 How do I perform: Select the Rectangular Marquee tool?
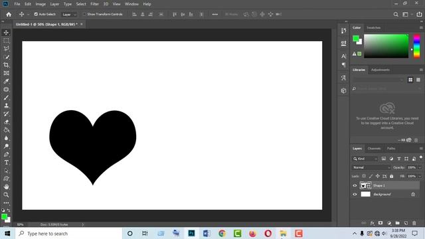pyautogui.click(x=6, y=40)
